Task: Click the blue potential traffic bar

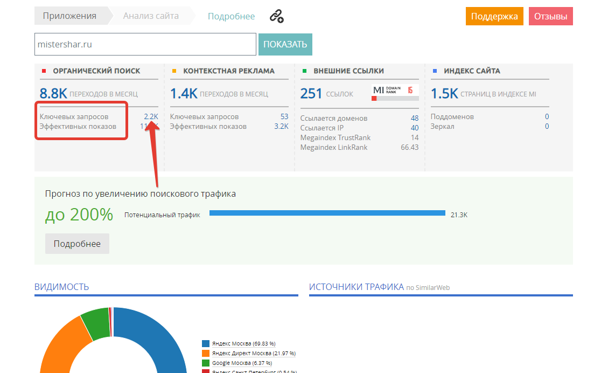Action: tap(327, 213)
